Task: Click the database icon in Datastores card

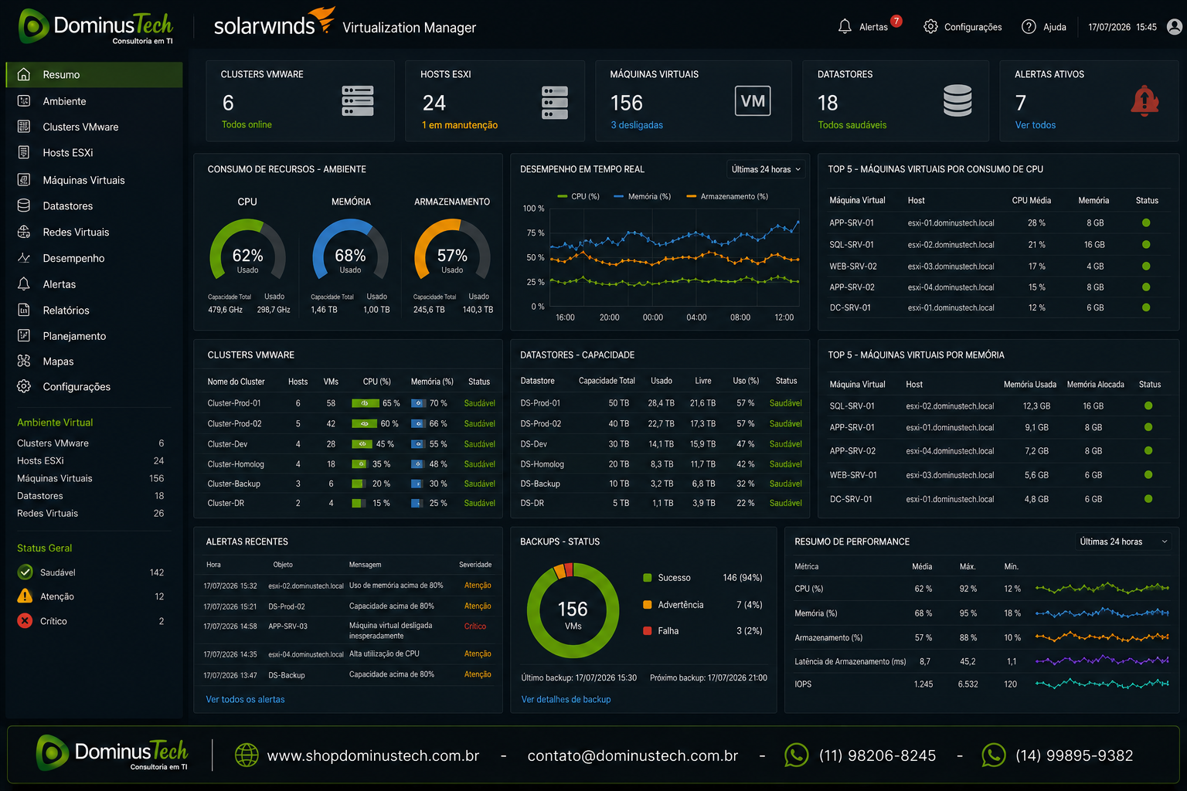Action: click(957, 100)
